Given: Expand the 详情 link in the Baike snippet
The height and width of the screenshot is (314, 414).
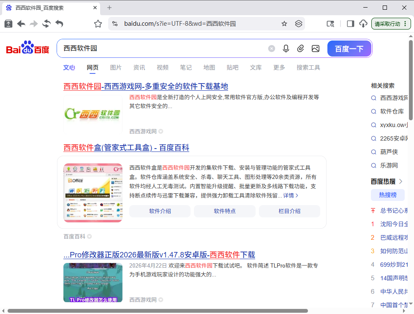Looking at the screenshot, I should pyautogui.click(x=291, y=195).
